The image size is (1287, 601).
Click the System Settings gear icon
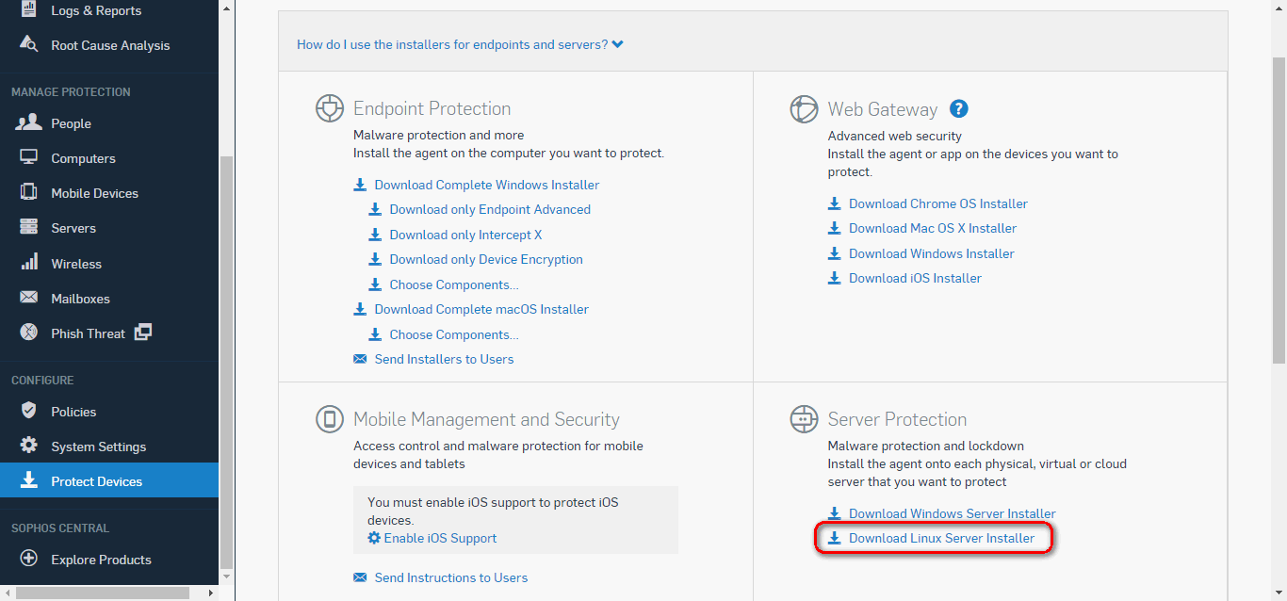[x=29, y=446]
